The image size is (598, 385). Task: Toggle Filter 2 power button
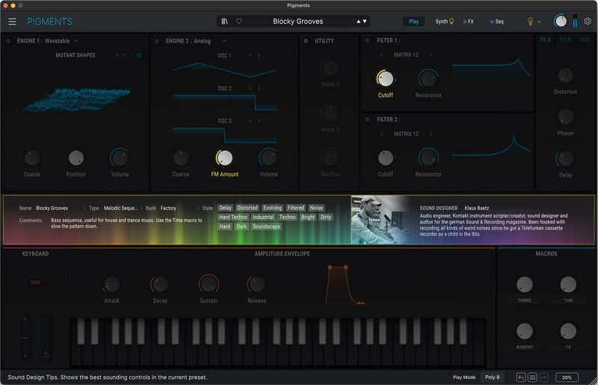[x=367, y=120]
